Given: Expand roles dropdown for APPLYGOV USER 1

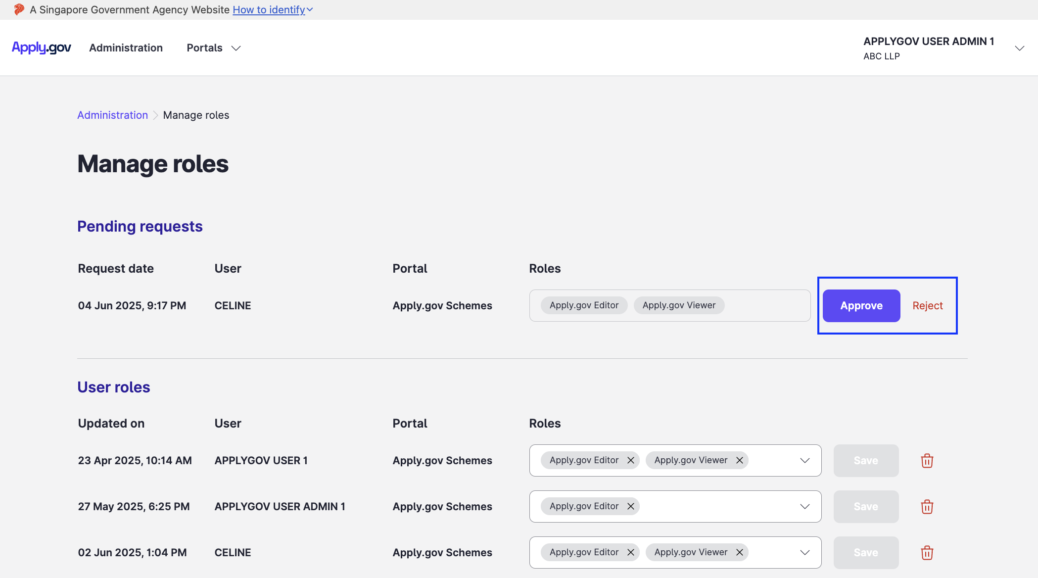Looking at the screenshot, I should tap(805, 461).
